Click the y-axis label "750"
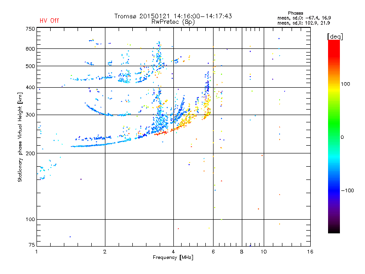The height and width of the screenshot is (274, 365). [x=30, y=29]
